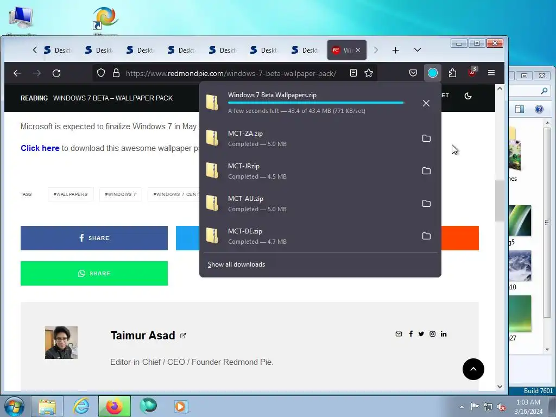The height and width of the screenshot is (417, 556).
Task: Open uBlock Origin extension icon
Action: coord(472,72)
